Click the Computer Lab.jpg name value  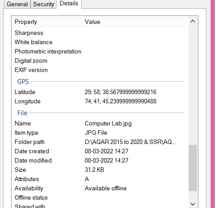[x=108, y=124]
